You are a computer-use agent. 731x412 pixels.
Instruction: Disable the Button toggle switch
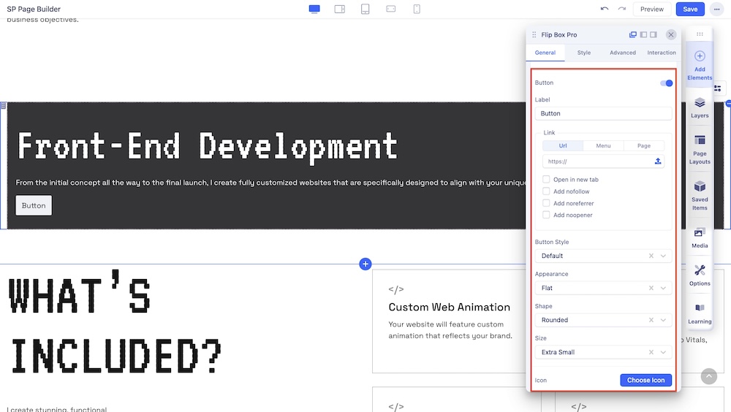[x=666, y=83]
